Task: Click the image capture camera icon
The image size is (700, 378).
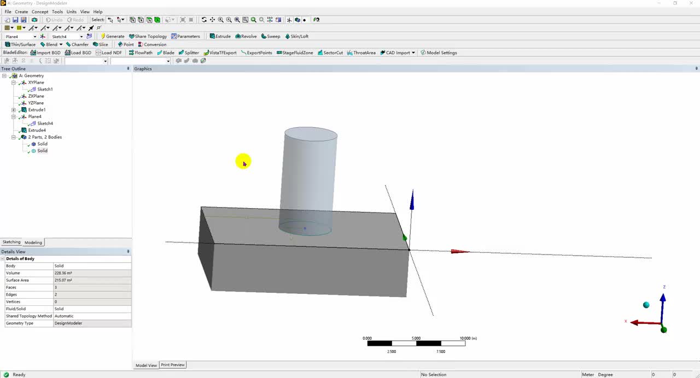Action: pos(34,20)
